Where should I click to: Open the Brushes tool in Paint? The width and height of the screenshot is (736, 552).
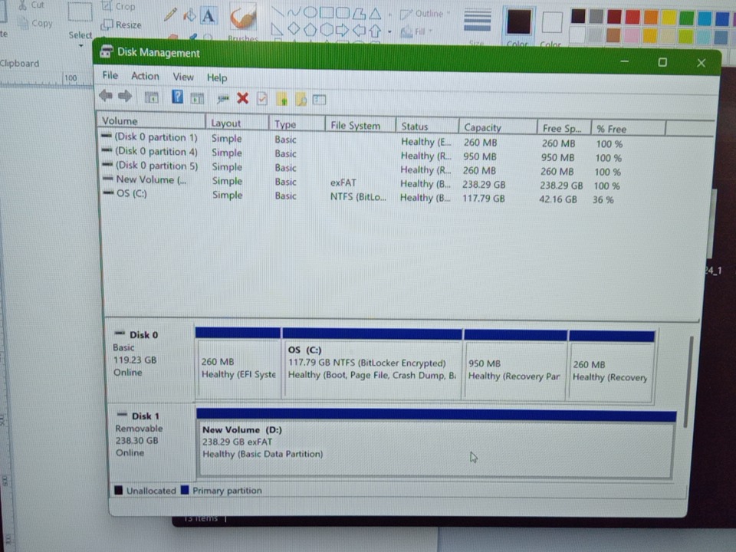tap(243, 21)
